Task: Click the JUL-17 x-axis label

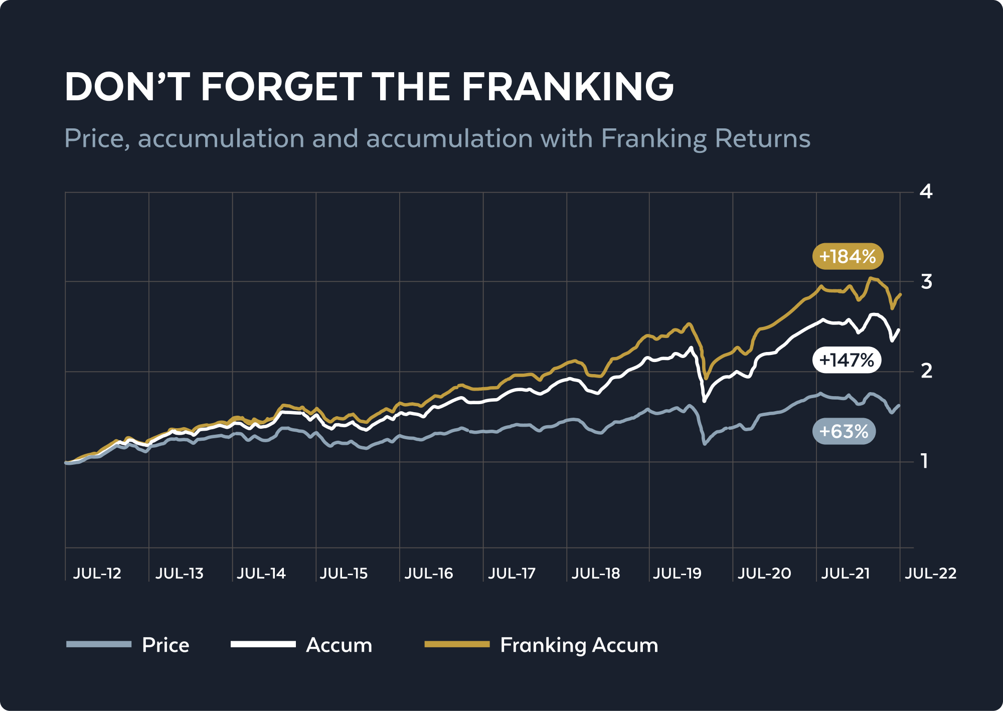Action: pyautogui.click(x=512, y=574)
